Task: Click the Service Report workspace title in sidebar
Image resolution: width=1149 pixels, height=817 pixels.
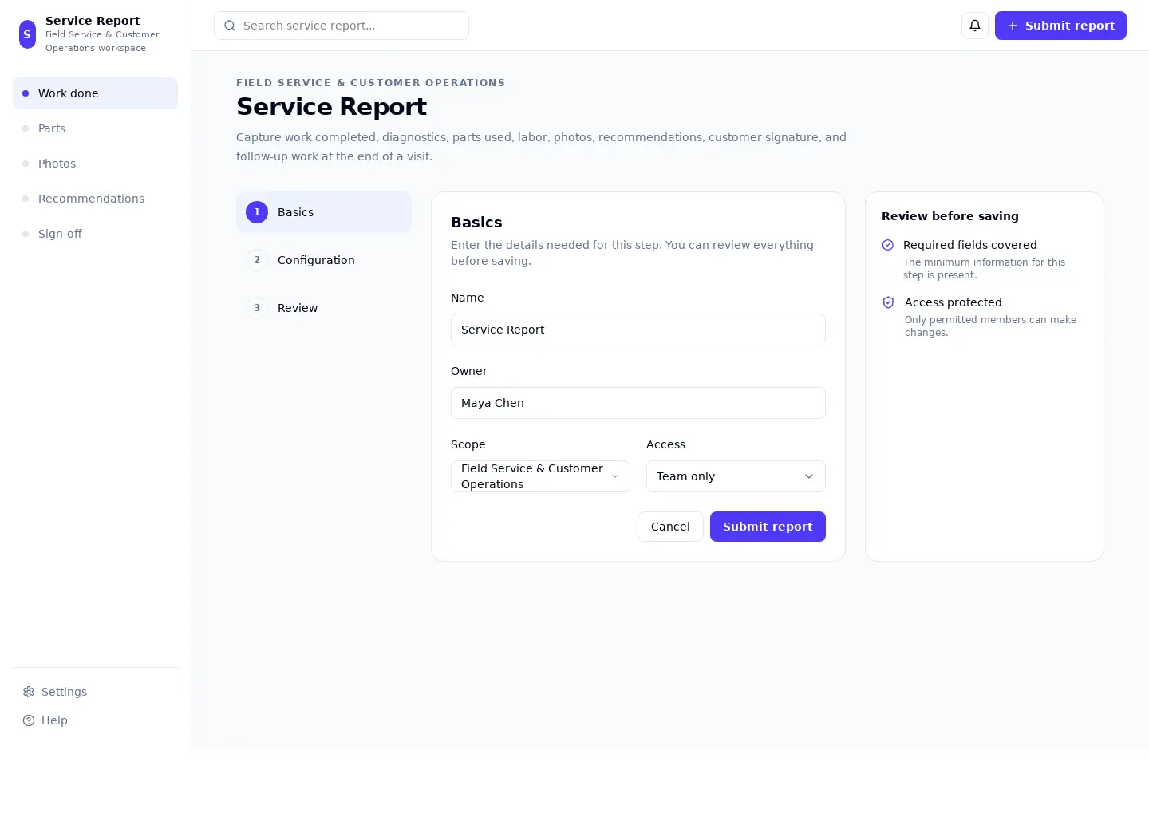Action: point(93,21)
